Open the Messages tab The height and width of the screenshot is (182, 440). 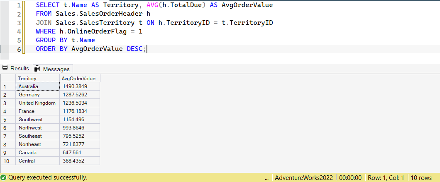click(53, 69)
